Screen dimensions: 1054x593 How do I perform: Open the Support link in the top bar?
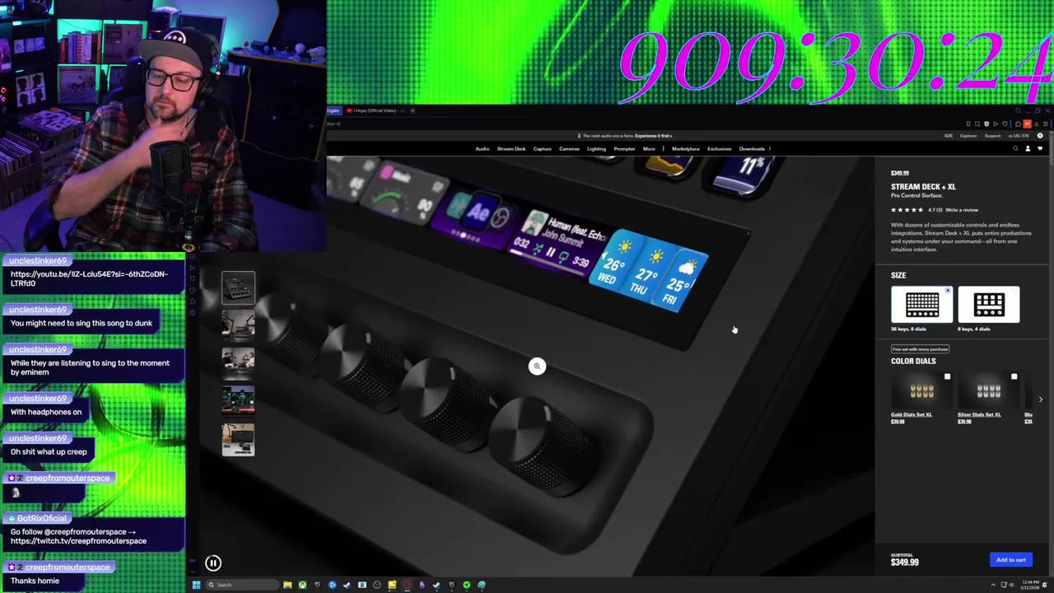(x=993, y=136)
